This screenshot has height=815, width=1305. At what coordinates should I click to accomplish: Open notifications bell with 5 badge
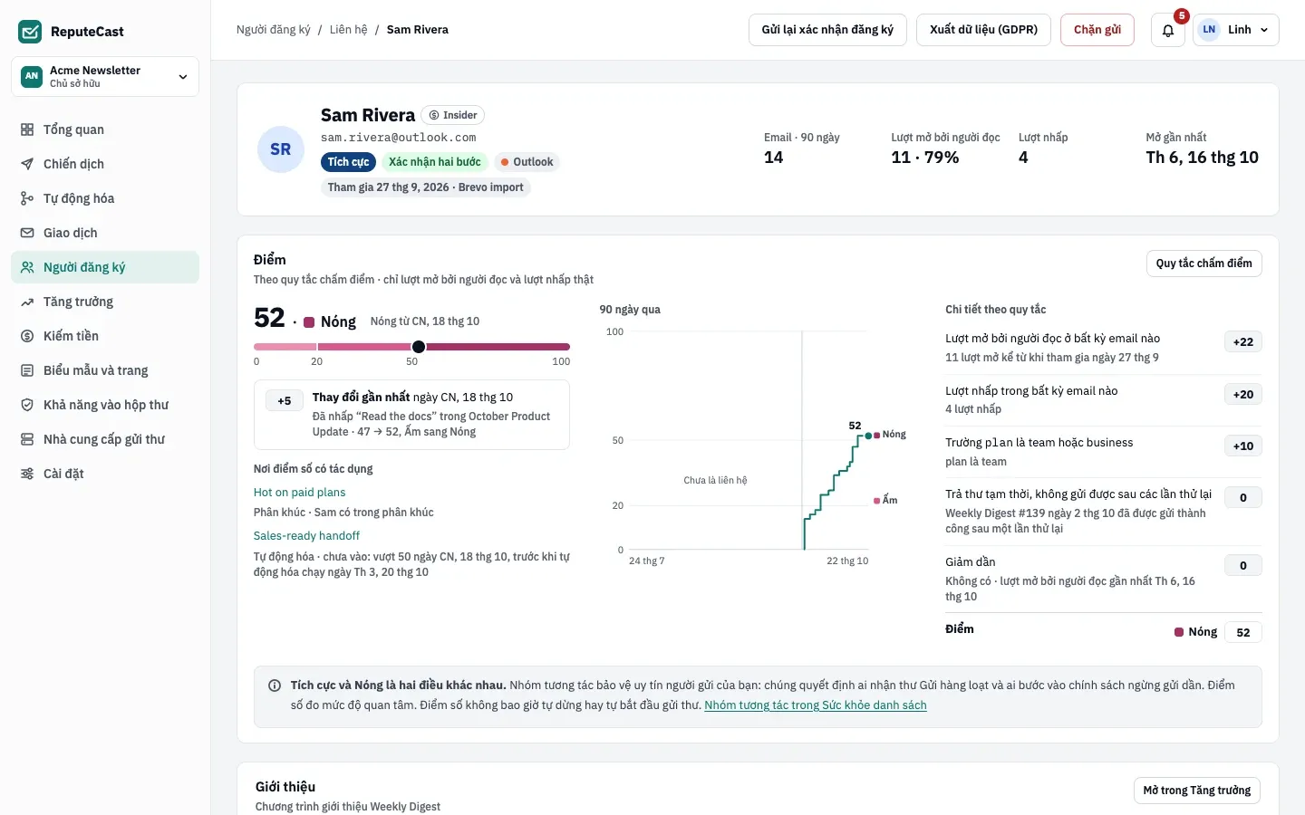click(1168, 30)
